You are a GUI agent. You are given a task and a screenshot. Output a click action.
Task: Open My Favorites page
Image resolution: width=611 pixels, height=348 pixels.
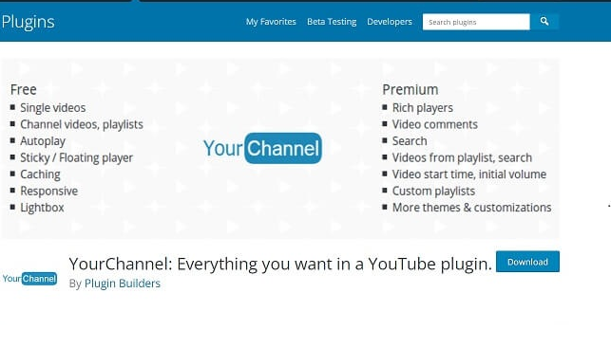pos(271,22)
